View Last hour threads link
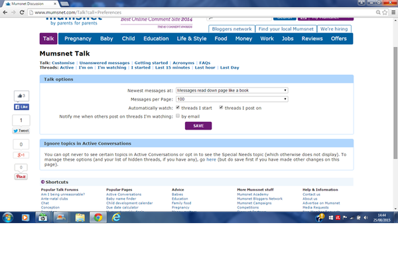 coord(205,67)
